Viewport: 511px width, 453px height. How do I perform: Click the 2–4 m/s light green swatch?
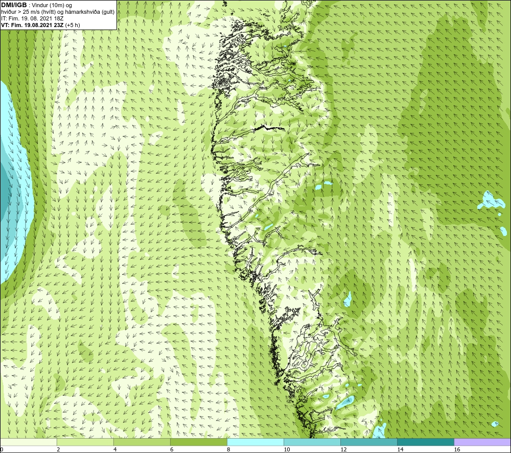(85, 442)
